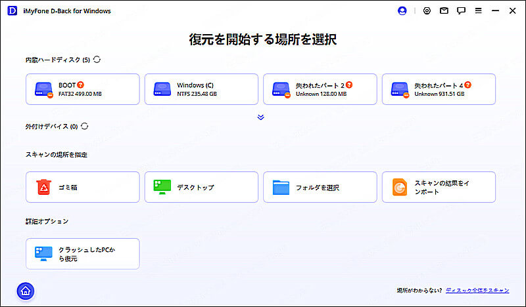The image size is (526, 307).
Task: Select the Windows (C) NTFS drive
Action: tap(201, 89)
